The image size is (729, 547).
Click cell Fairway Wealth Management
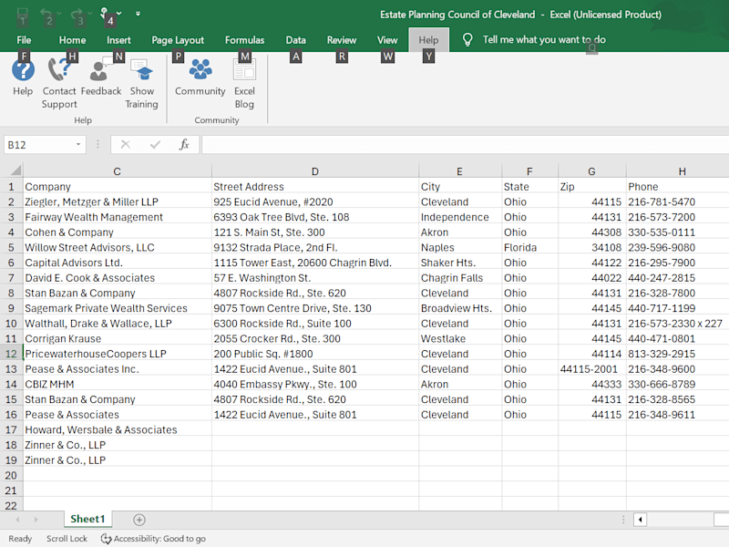[x=118, y=217]
